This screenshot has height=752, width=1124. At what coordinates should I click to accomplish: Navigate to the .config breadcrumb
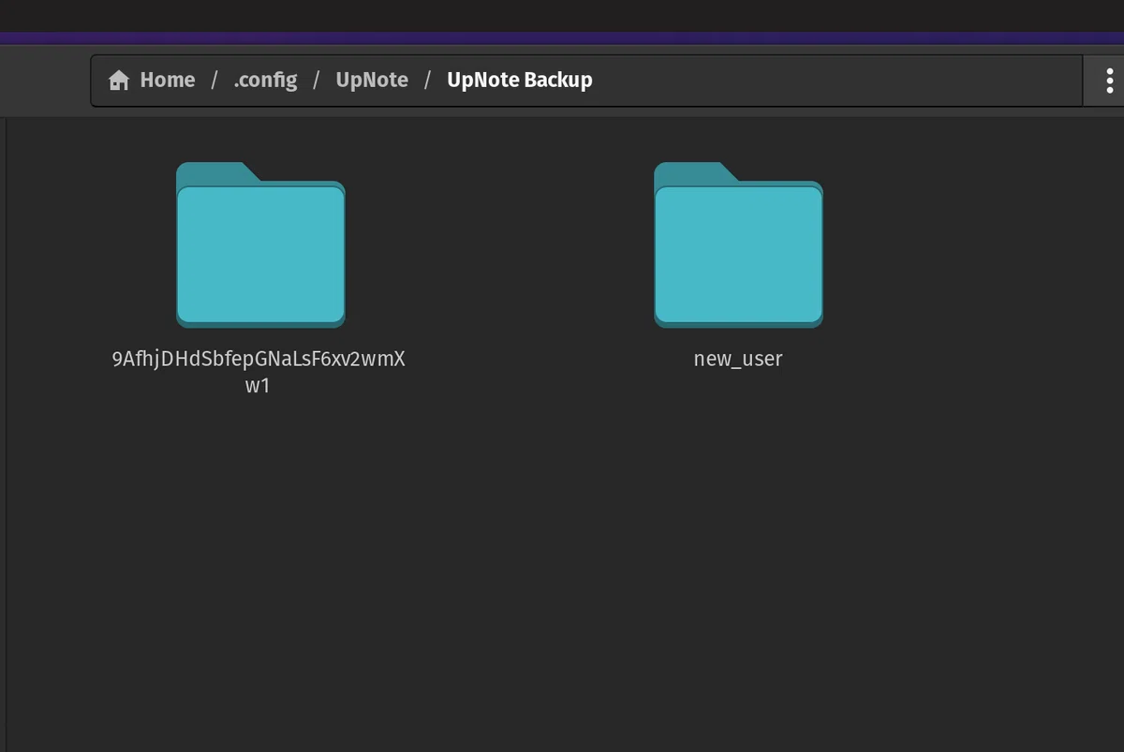(265, 80)
